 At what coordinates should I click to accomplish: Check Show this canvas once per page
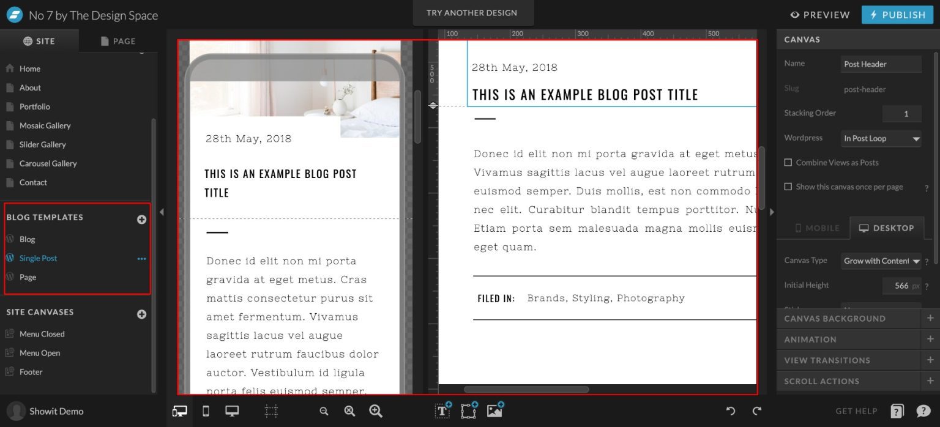(789, 187)
